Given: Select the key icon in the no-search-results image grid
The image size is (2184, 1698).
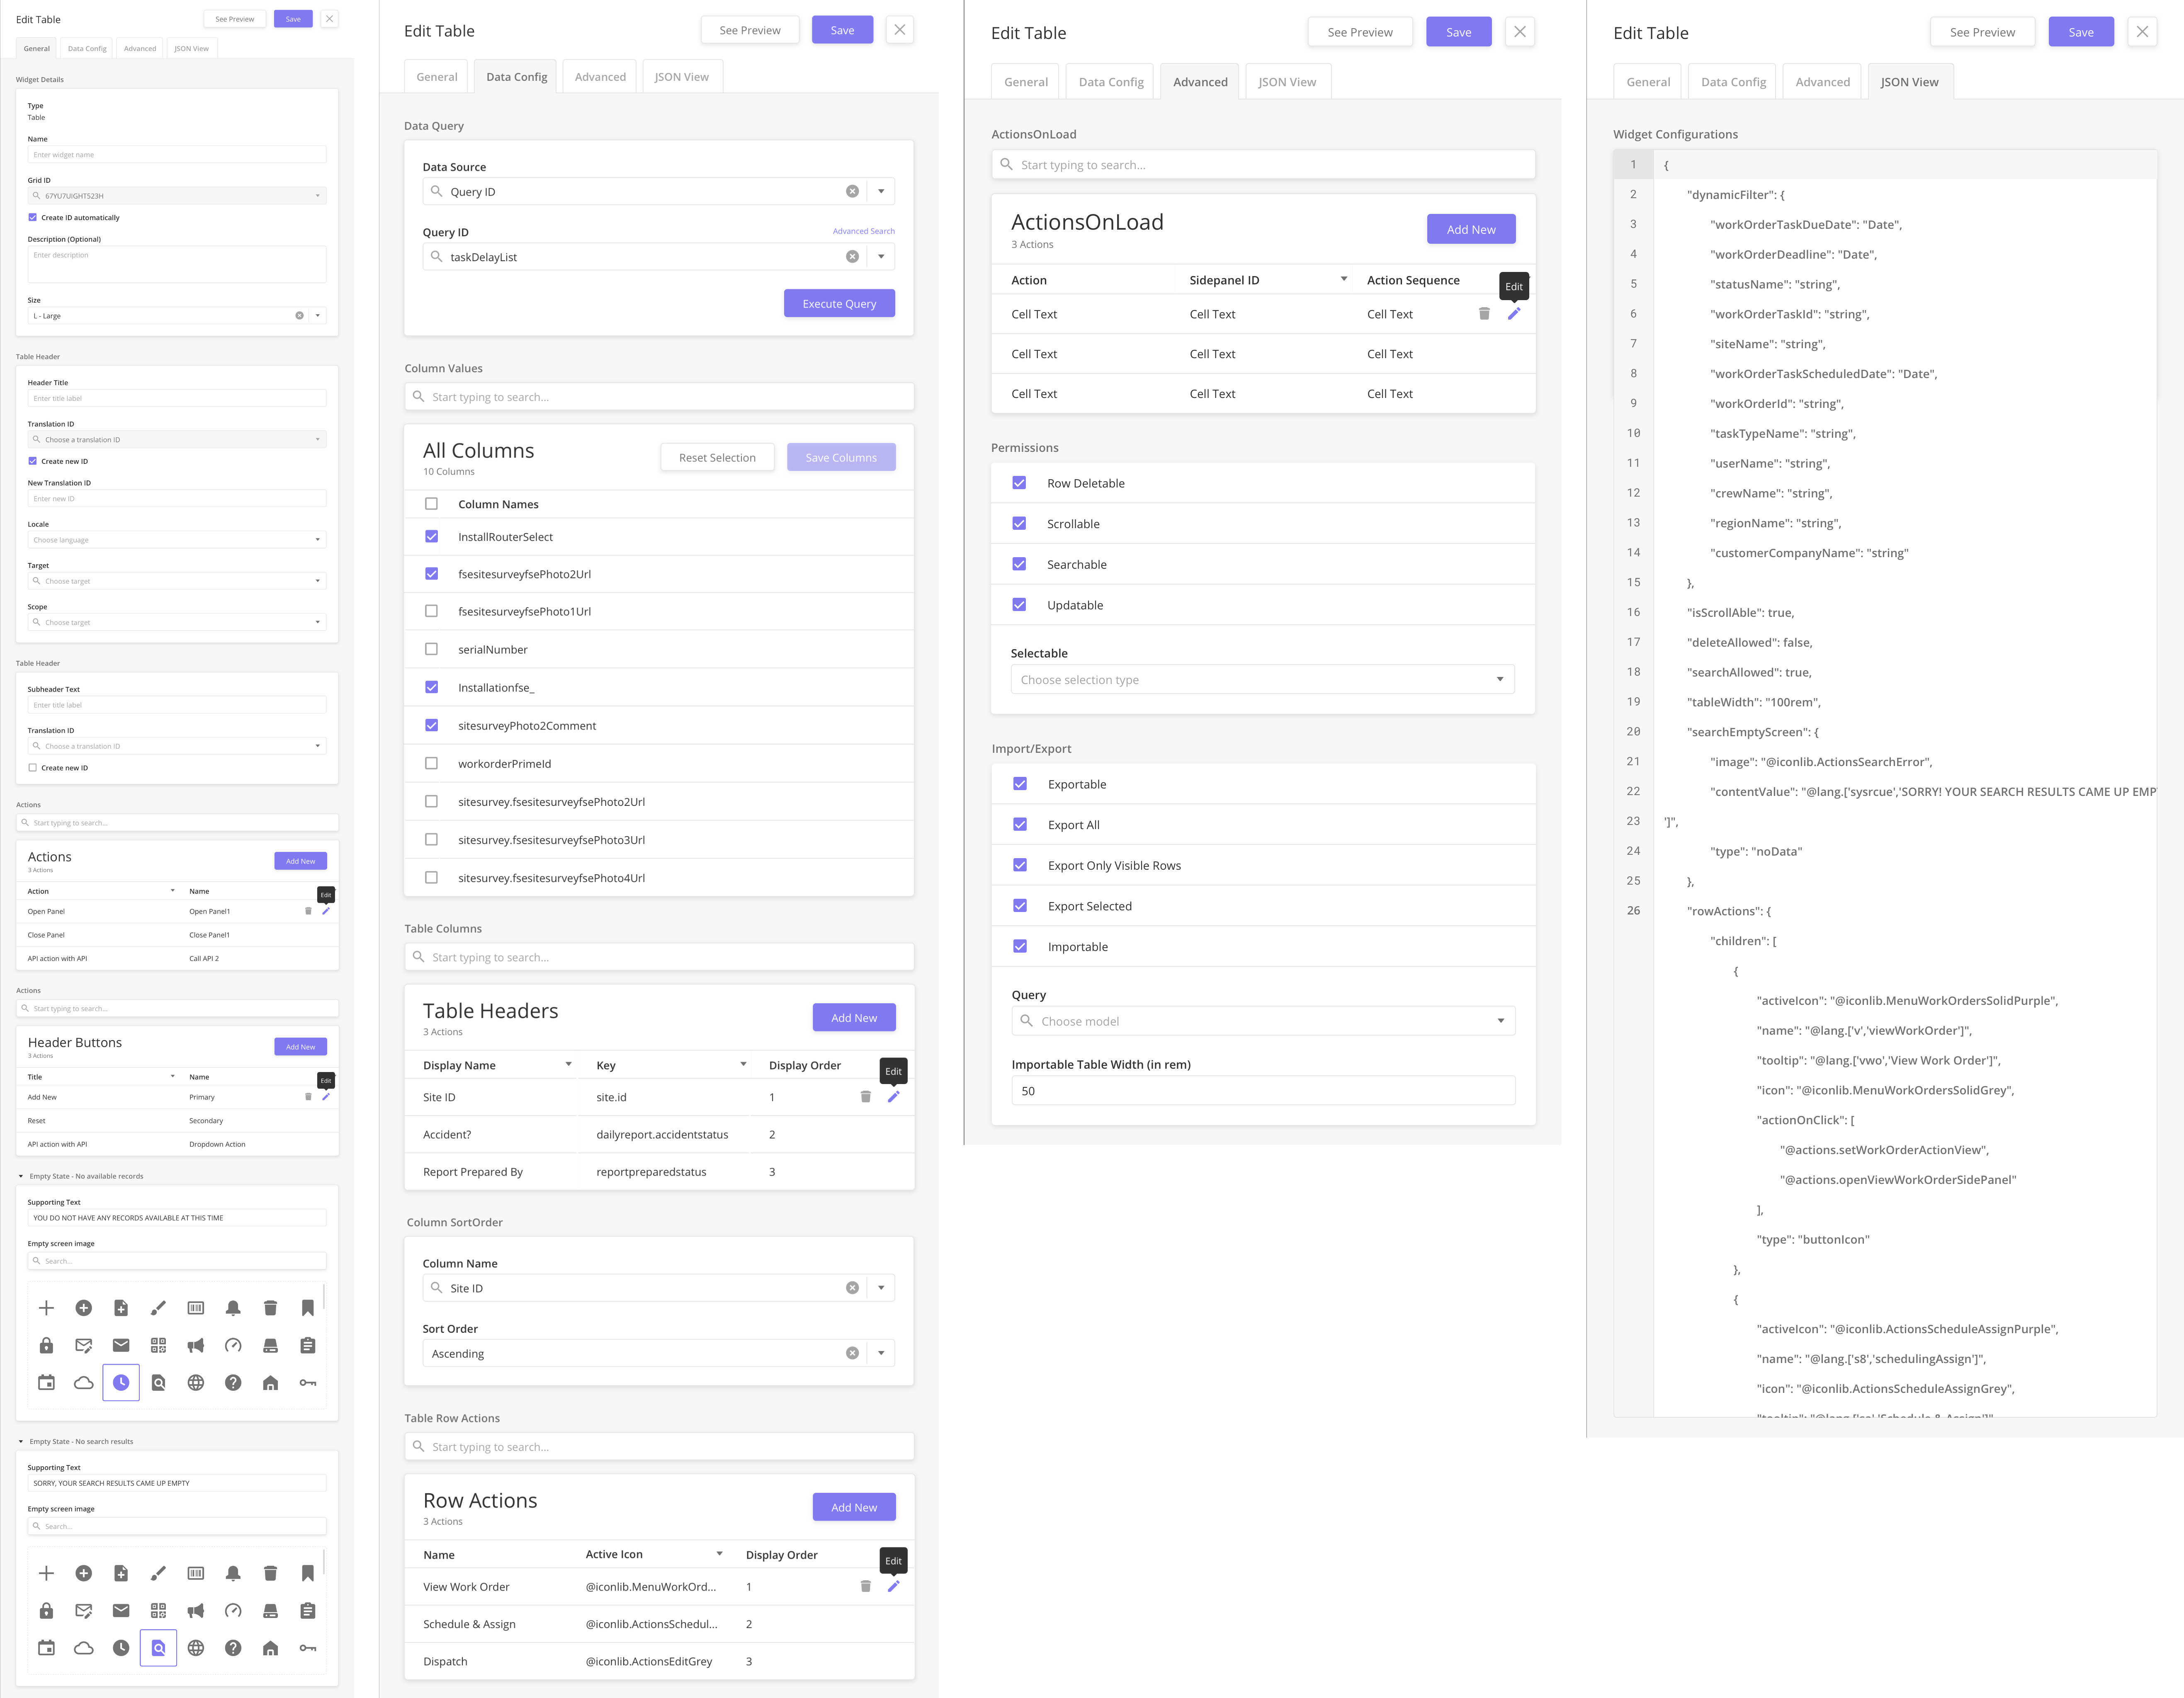Looking at the screenshot, I should [x=308, y=1647].
